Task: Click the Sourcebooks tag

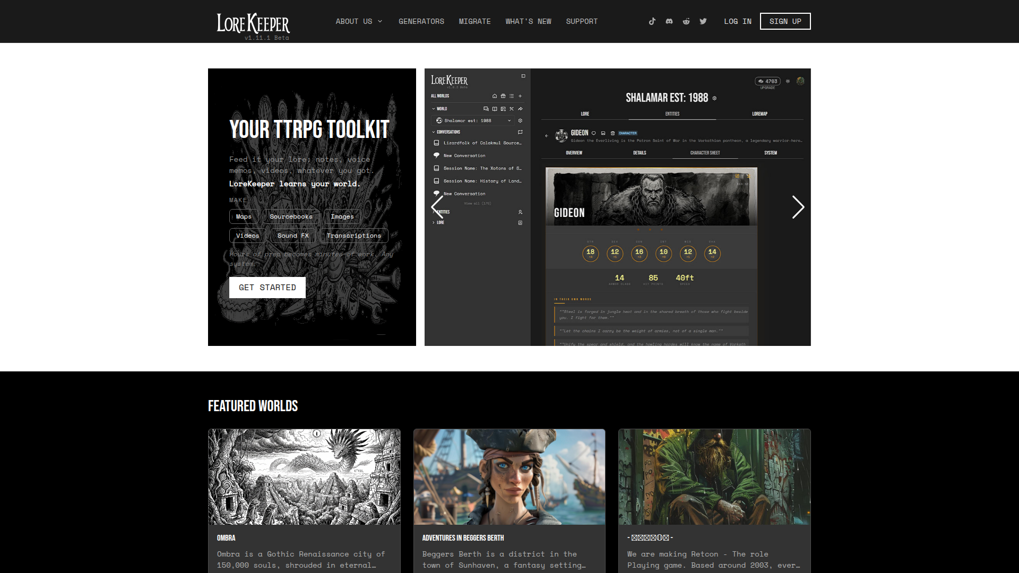Action: point(291,216)
